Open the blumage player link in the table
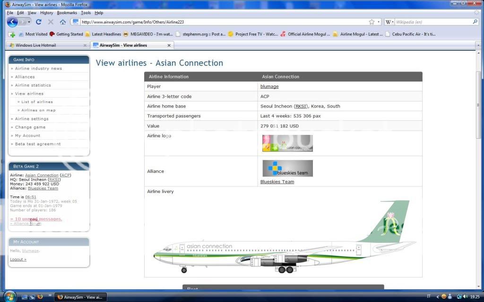Image resolution: width=484 pixels, height=302 pixels. pos(269,86)
